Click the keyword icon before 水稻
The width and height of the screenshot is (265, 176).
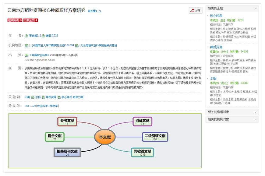[33, 97]
